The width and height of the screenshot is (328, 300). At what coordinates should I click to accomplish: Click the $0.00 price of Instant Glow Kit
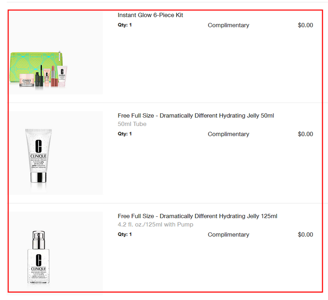tap(305, 25)
